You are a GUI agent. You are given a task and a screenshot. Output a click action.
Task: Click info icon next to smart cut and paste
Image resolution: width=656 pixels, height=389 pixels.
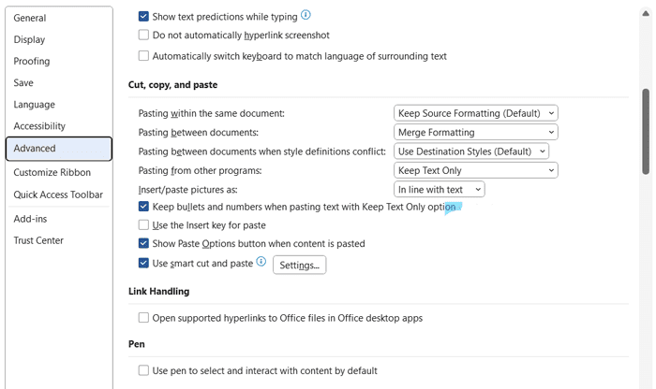click(x=261, y=263)
